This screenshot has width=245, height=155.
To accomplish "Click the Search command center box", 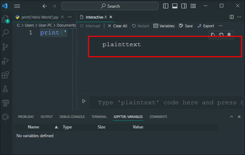I will click(110, 6).
